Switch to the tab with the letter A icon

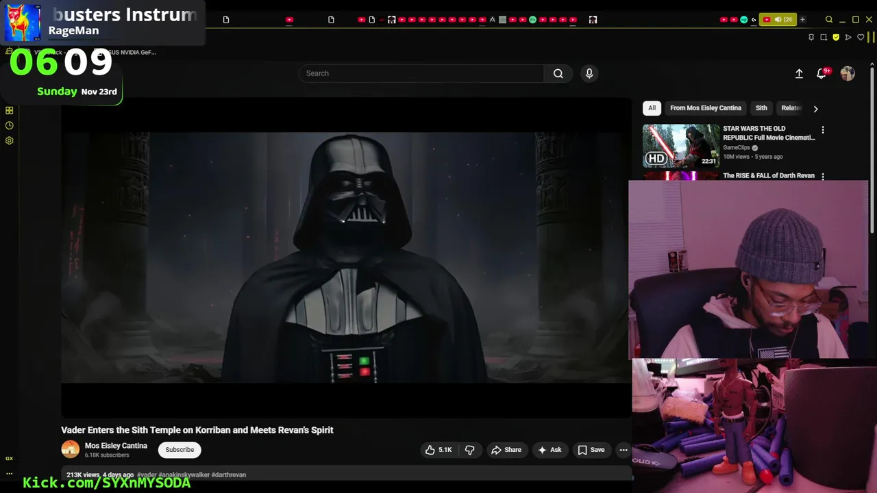pos(492,19)
